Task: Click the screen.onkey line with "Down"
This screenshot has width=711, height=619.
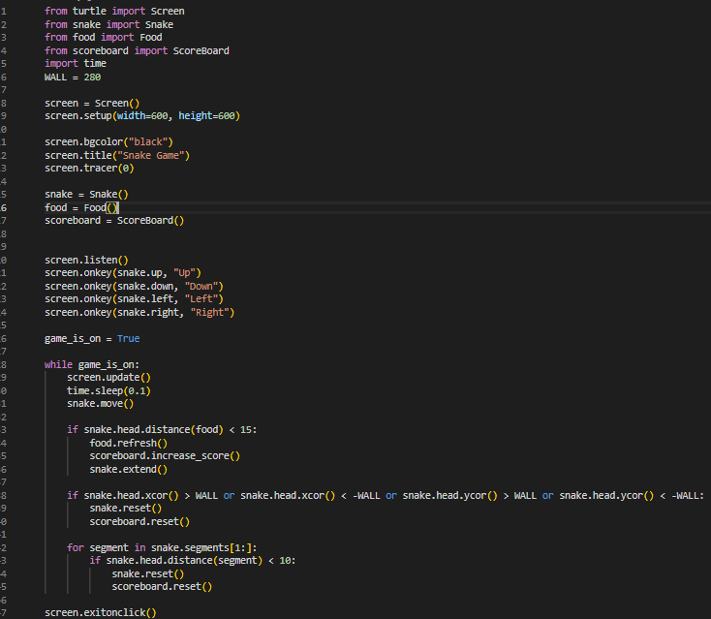Action: 135,287
